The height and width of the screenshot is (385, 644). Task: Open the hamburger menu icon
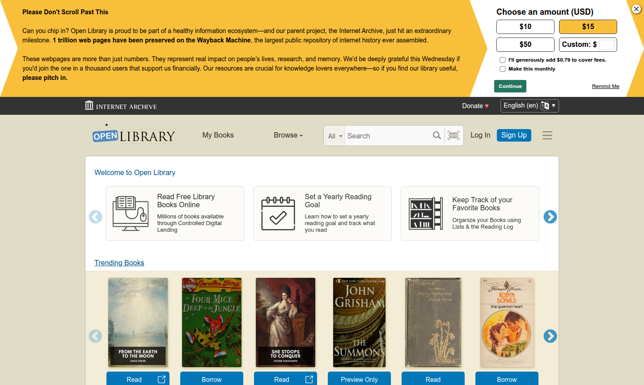pos(547,135)
